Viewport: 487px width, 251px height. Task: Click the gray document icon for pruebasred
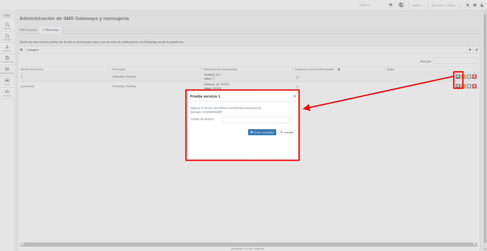[x=469, y=86]
